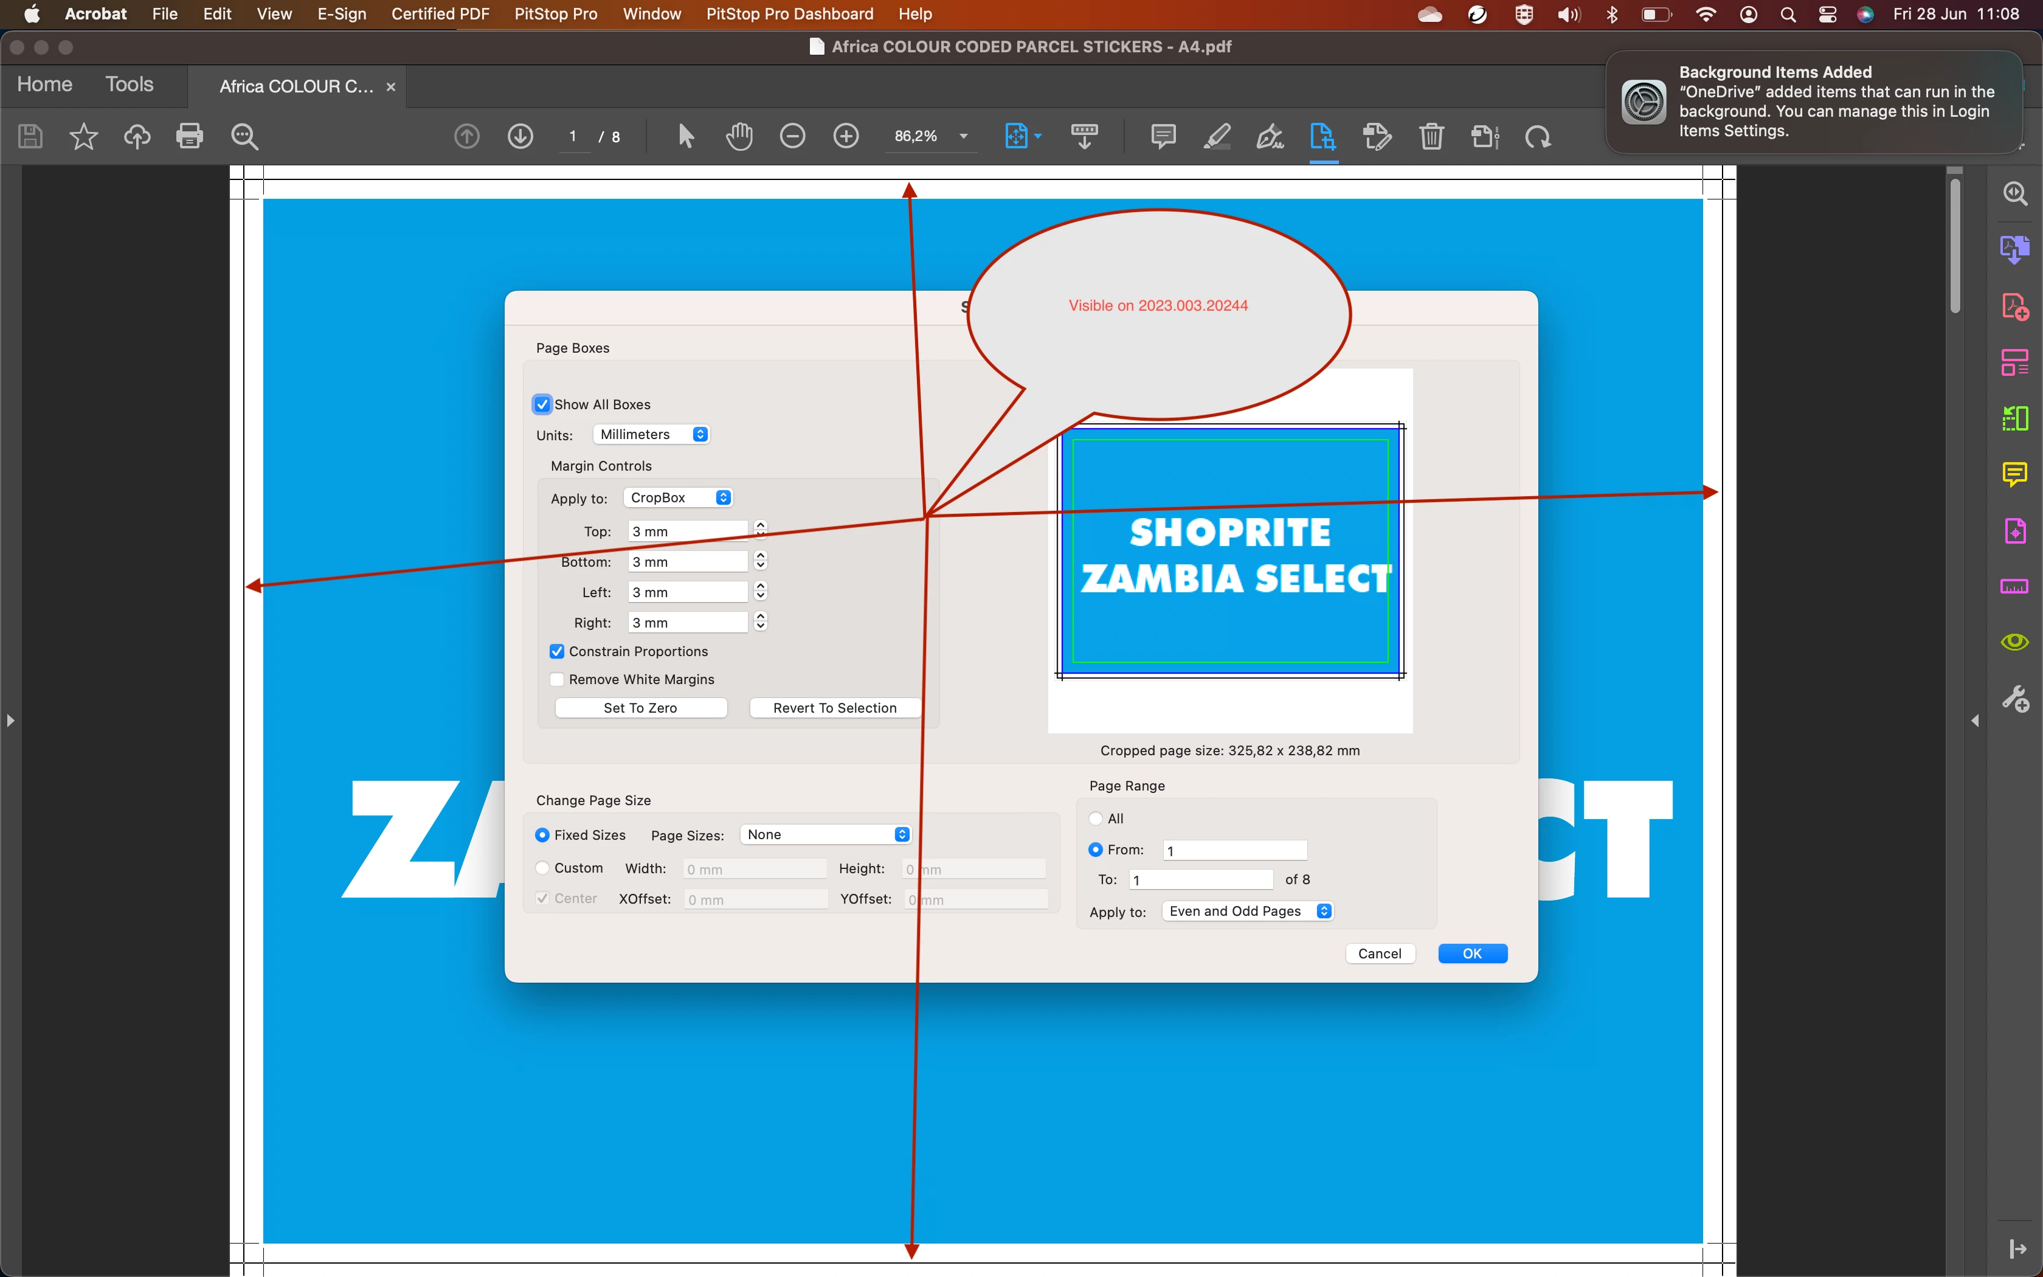The height and width of the screenshot is (1277, 2043).
Task: Click the Delete pages trash icon
Action: pos(1431,136)
